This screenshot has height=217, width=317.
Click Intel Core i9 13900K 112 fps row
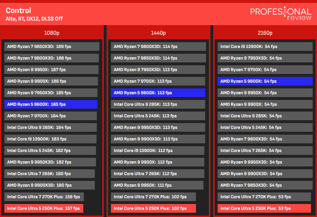[x=158, y=151]
